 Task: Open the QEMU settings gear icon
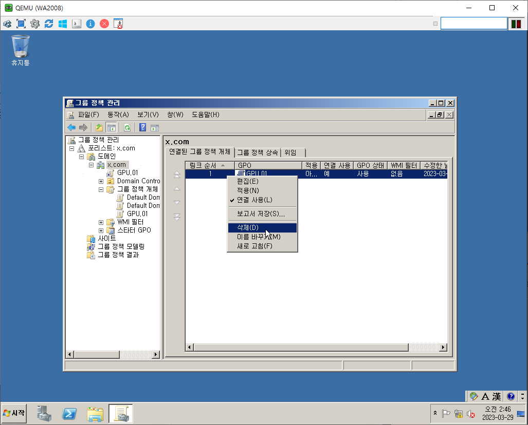click(x=34, y=24)
